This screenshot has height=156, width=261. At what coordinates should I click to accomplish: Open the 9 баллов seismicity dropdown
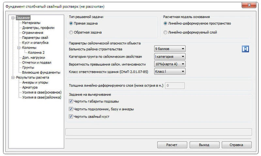(x=170, y=49)
